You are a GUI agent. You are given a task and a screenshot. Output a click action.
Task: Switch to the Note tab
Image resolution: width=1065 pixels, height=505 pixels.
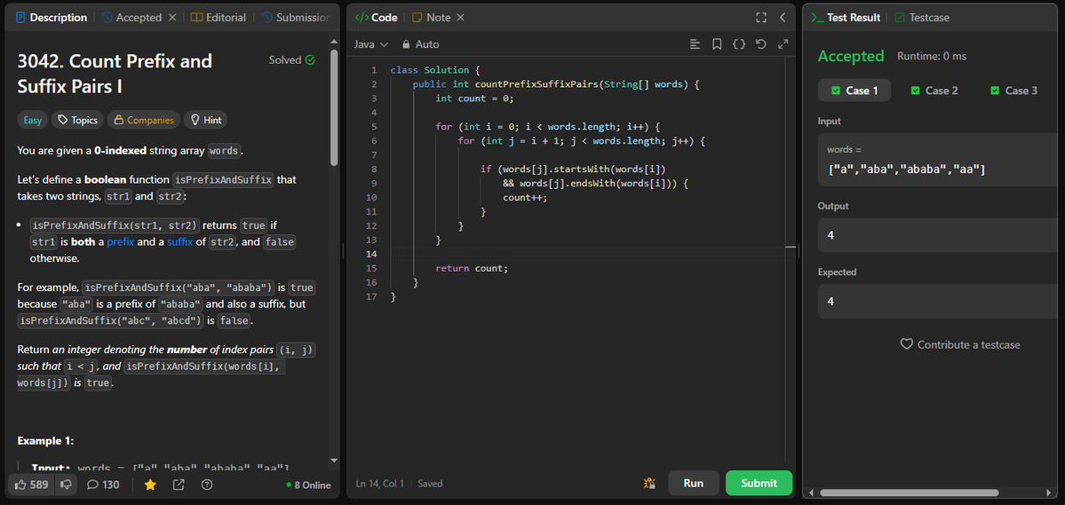point(432,18)
